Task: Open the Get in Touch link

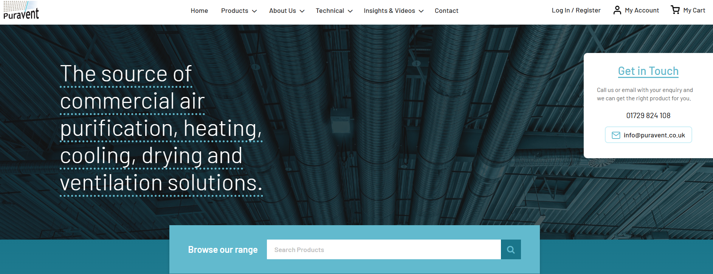Action: point(648,71)
